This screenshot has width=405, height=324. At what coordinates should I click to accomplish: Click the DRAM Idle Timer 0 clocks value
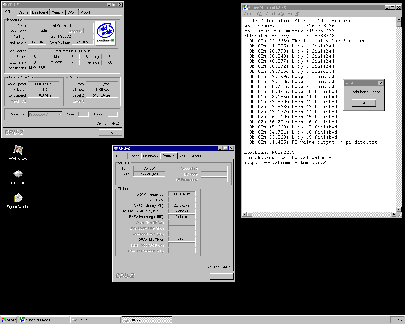click(182, 239)
